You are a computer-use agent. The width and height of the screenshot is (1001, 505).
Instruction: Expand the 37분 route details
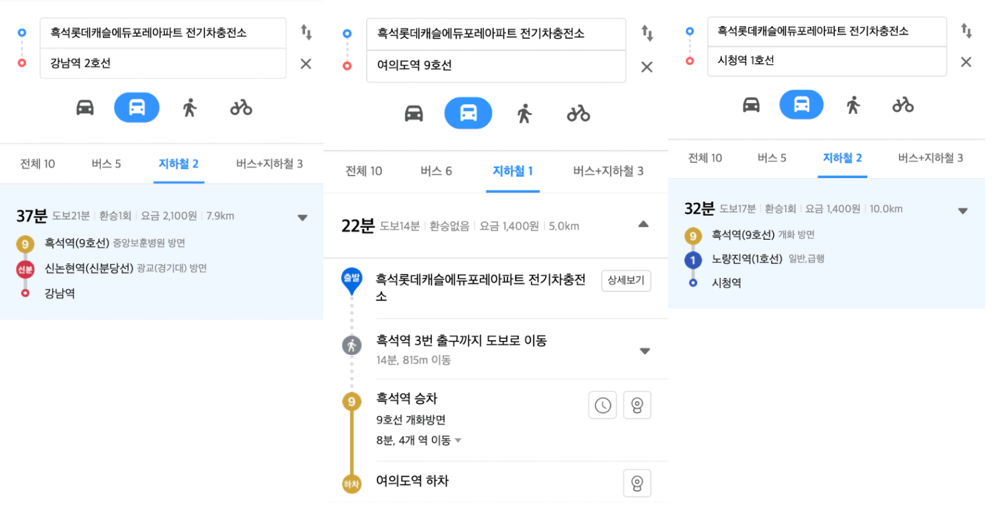(302, 218)
